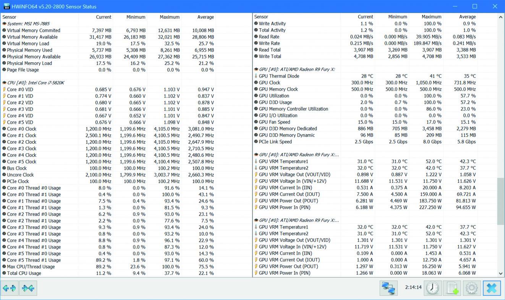Select the GPU Utilization row
This screenshot has height=300, width=505.
(x=365, y=96)
